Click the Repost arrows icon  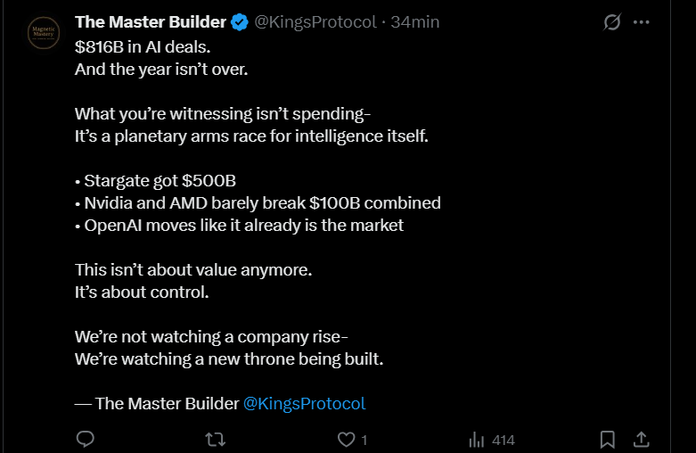[215, 440]
